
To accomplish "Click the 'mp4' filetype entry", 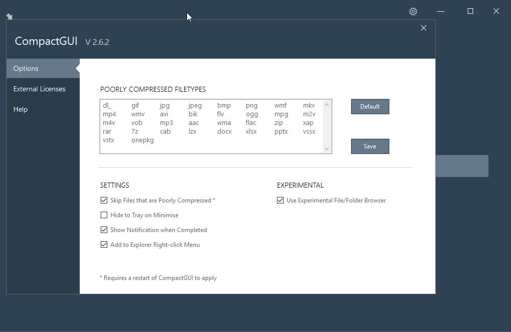I will [x=109, y=114].
